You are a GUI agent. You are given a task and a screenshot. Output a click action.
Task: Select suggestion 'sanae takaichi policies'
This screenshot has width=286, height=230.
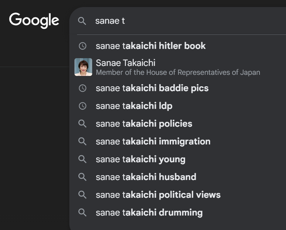click(x=144, y=124)
